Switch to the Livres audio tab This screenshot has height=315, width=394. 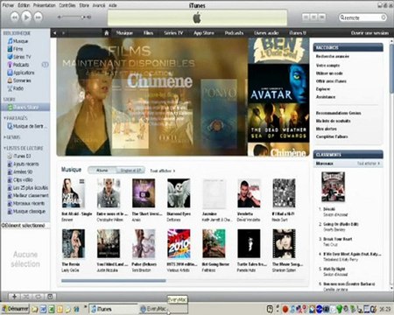click(x=266, y=33)
